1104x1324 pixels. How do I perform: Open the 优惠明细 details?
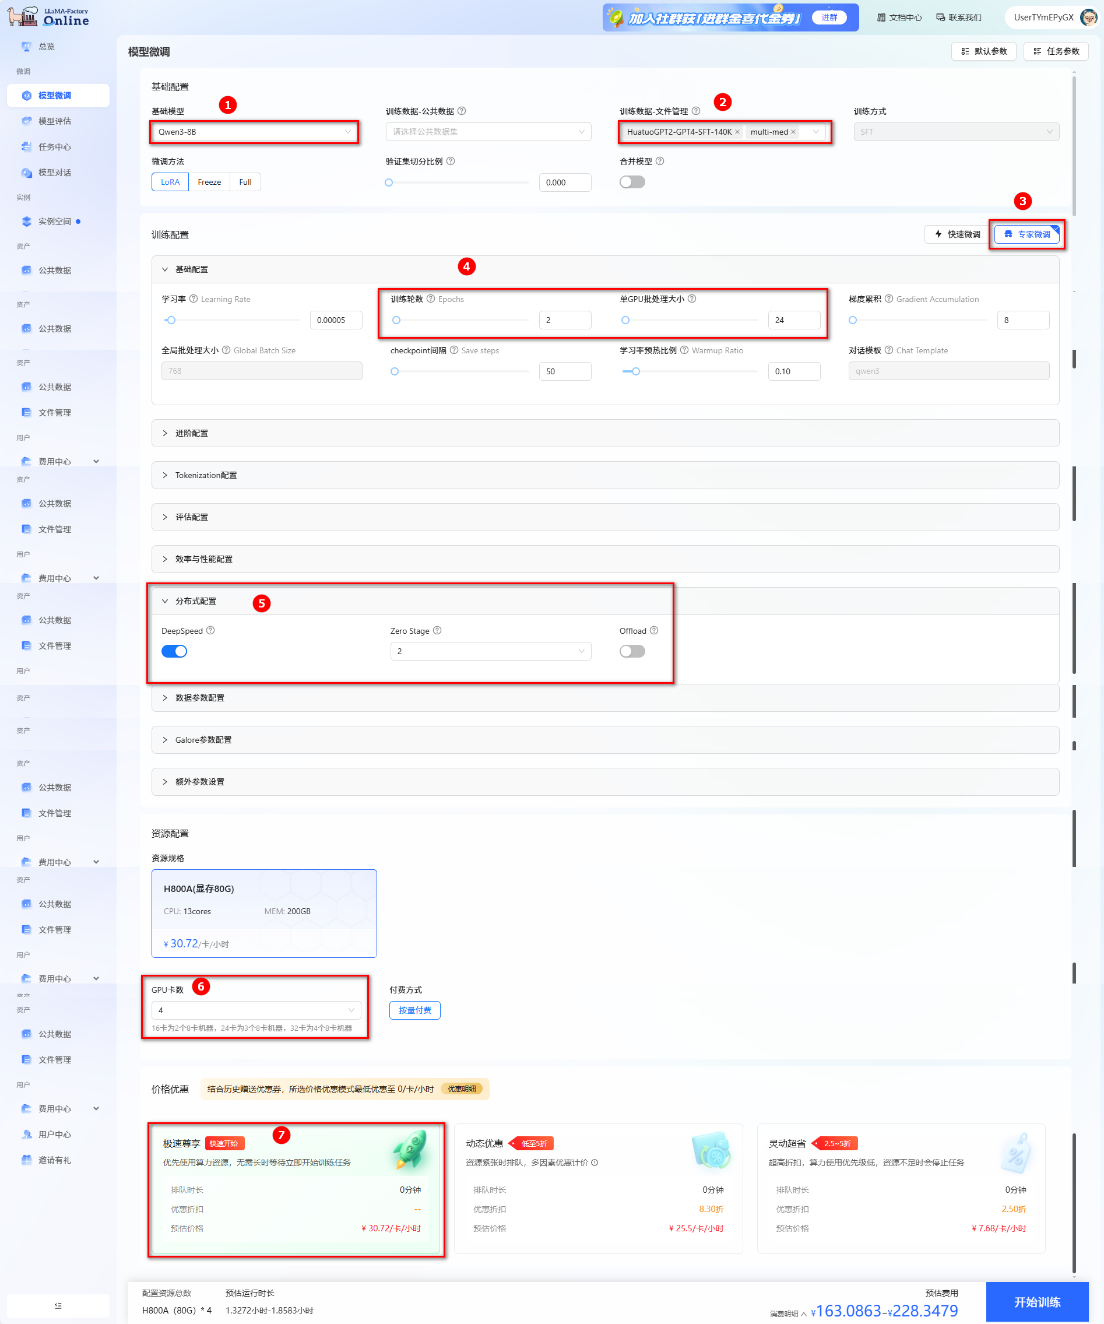462,1089
